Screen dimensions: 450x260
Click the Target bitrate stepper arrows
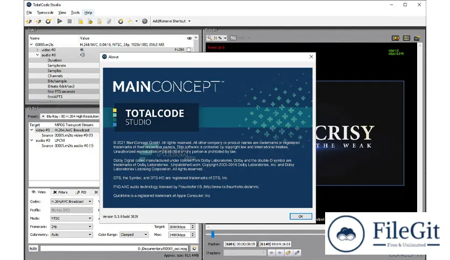pos(193,227)
